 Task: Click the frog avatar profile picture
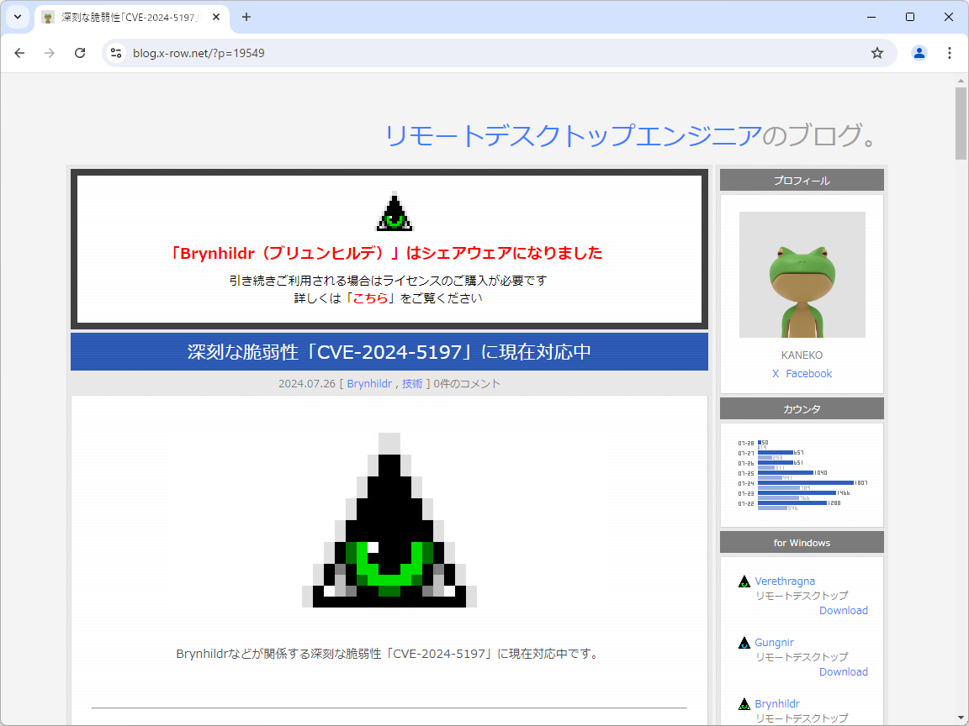click(x=802, y=275)
